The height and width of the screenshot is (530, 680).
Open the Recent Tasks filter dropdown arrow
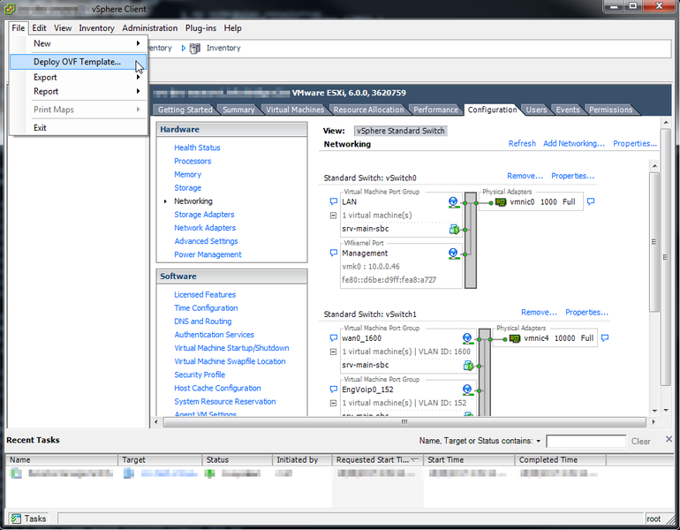tap(538, 441)
